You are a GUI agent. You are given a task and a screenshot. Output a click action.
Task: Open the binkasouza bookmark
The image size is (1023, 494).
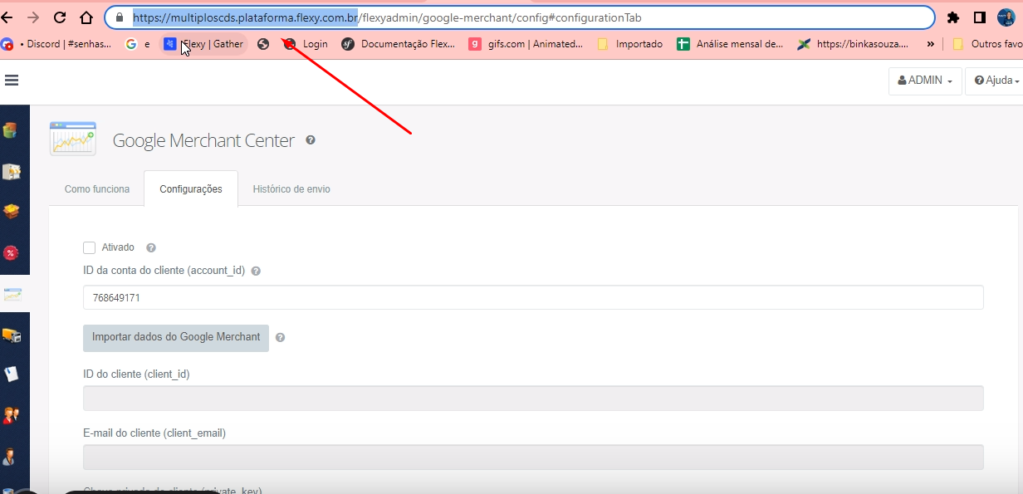[x=854, y=44]
